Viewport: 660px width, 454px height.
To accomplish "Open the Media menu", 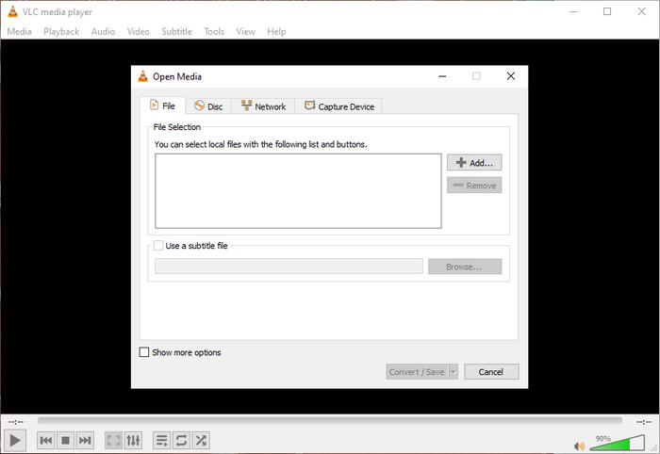I will tap(20, 31).
